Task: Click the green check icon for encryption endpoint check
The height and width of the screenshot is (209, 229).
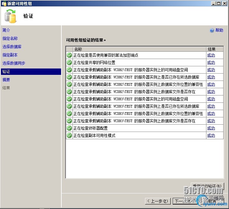Action: click(69, 55)
